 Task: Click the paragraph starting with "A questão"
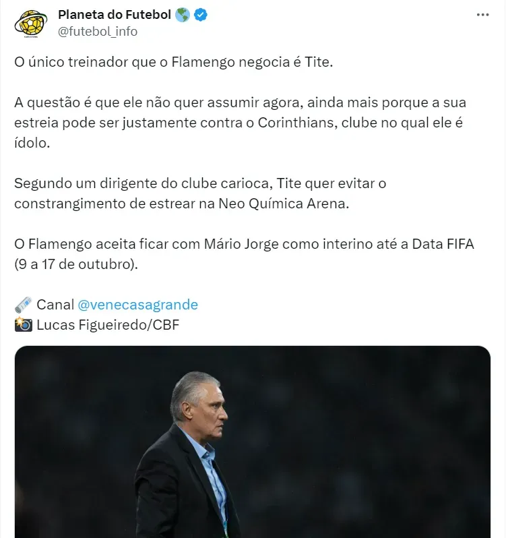coord(241,123)
